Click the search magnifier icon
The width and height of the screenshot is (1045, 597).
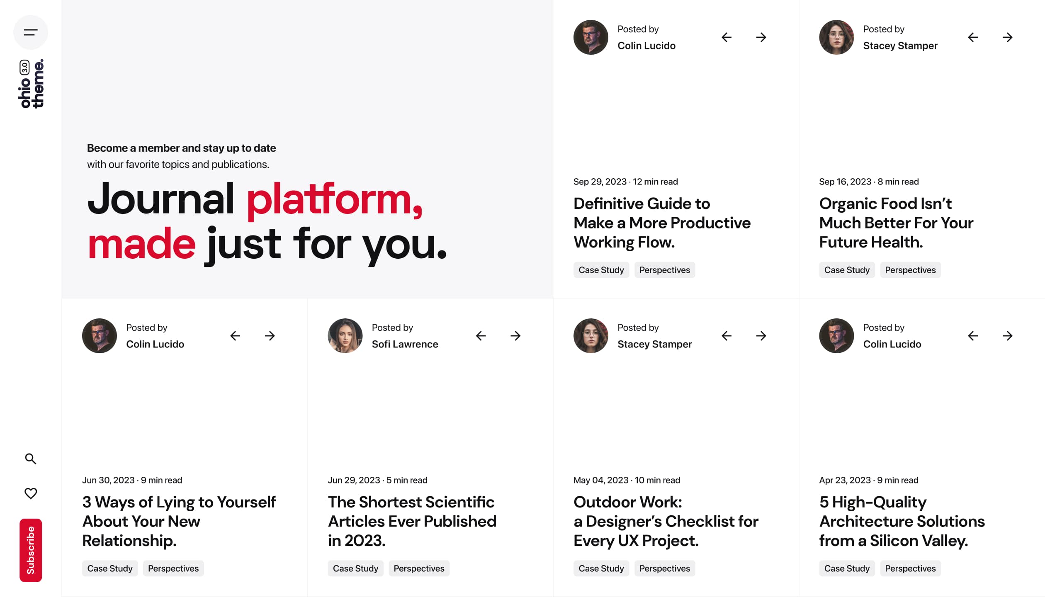click(x=31, y=459)
